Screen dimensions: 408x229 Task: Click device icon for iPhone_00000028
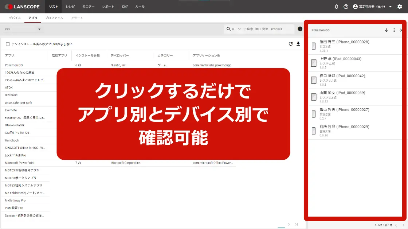point(314,46)
